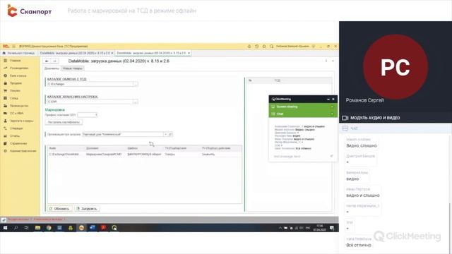Show hidden system tray icons chevron
The width and height of the screenshot is (452, 254).
click(280, 228)
